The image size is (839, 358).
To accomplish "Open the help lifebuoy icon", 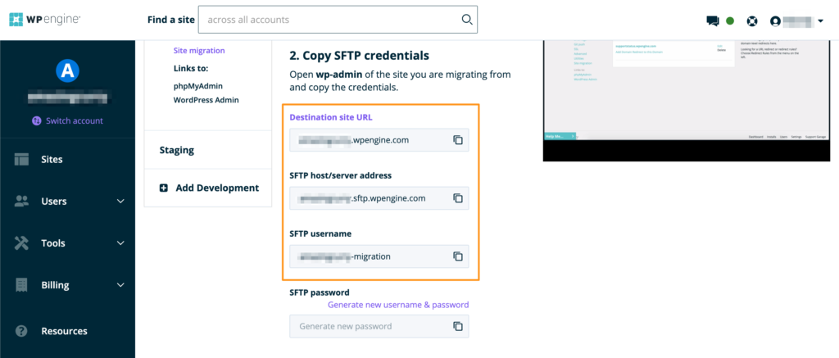I will tap(751, 20).
